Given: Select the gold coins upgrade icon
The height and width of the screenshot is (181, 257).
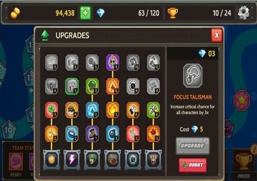Looking at the screenshot, I should tap(51, 134).
